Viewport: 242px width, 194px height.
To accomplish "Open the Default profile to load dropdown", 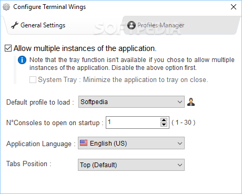I will (x=132, y=101).
